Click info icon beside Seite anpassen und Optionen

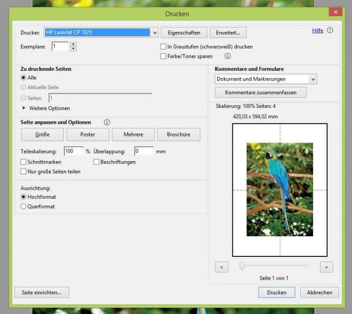click(107, 122)
